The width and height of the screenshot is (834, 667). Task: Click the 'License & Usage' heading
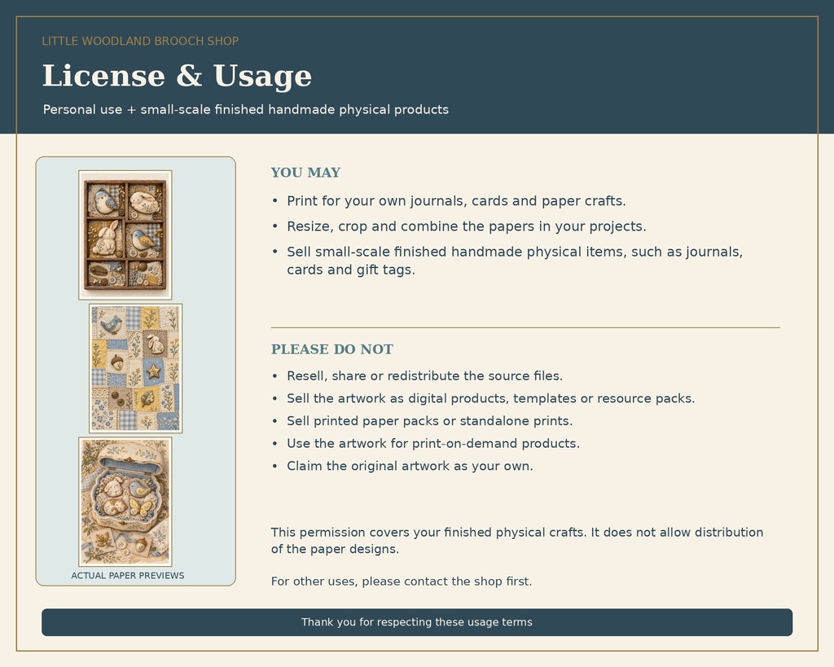(x=177, y=76)
